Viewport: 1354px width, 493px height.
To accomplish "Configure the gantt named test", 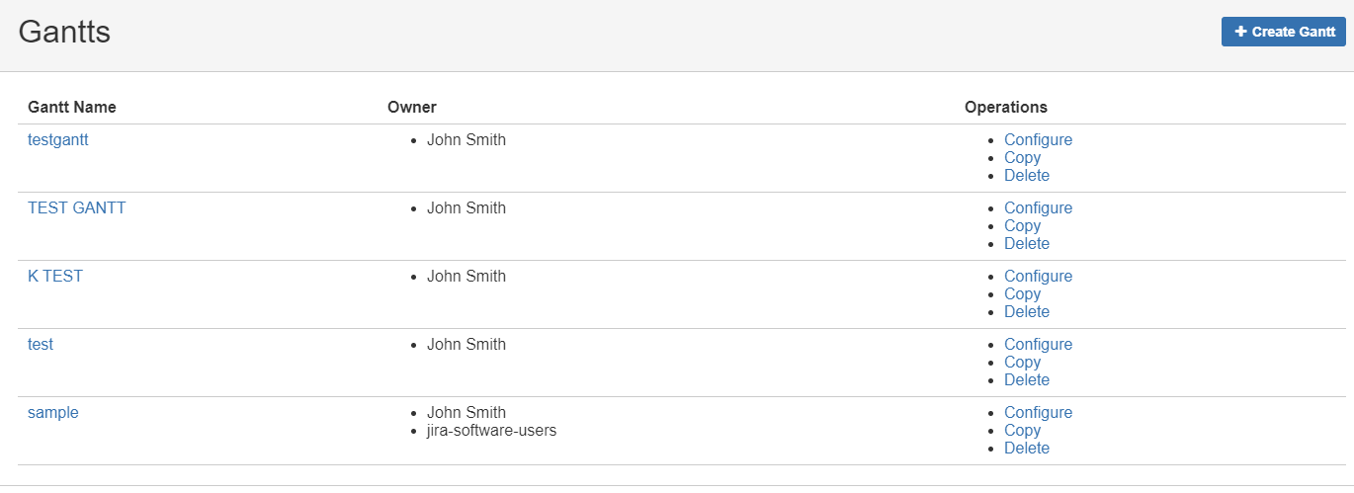I will point(1038,345).
